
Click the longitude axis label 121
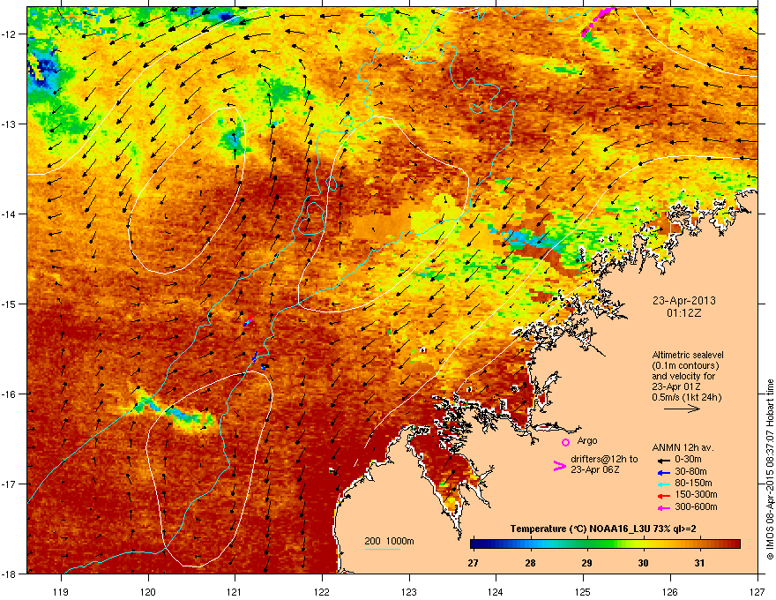235,591
